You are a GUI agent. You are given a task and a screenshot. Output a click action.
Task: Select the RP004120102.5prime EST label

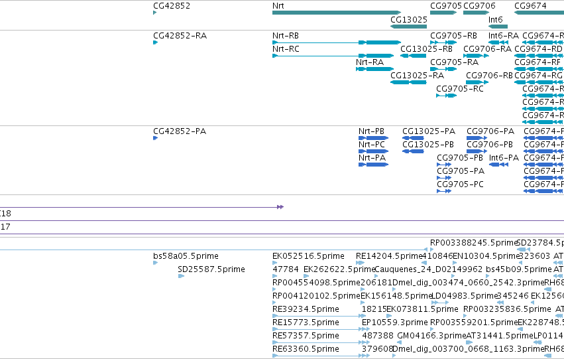coord(316,297)
